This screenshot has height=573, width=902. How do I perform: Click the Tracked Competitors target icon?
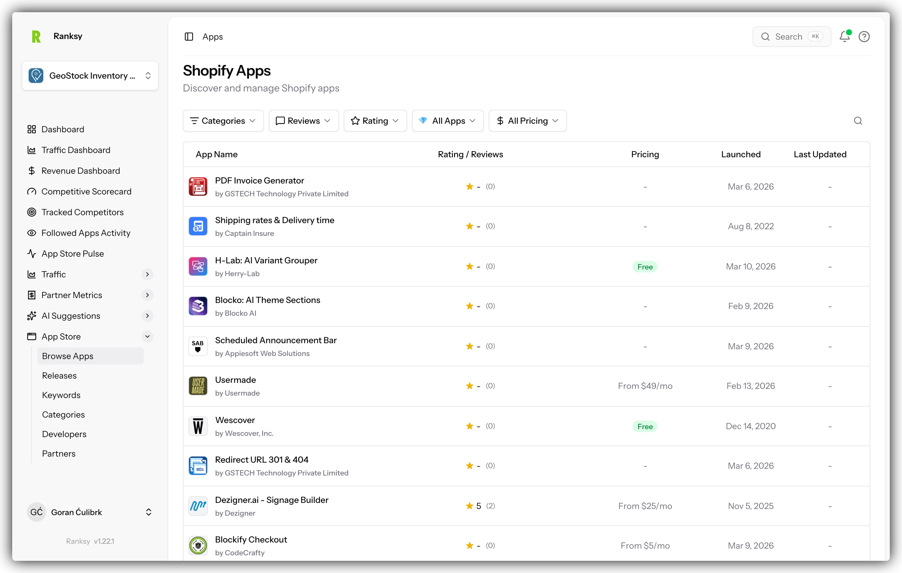(31, 212)
